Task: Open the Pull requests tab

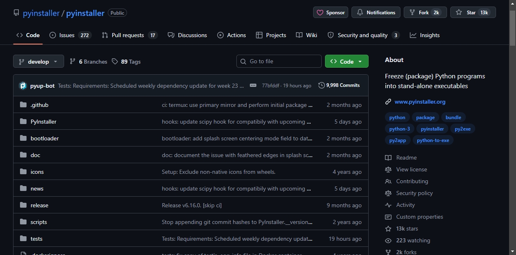Action: (x=129, y=35)
